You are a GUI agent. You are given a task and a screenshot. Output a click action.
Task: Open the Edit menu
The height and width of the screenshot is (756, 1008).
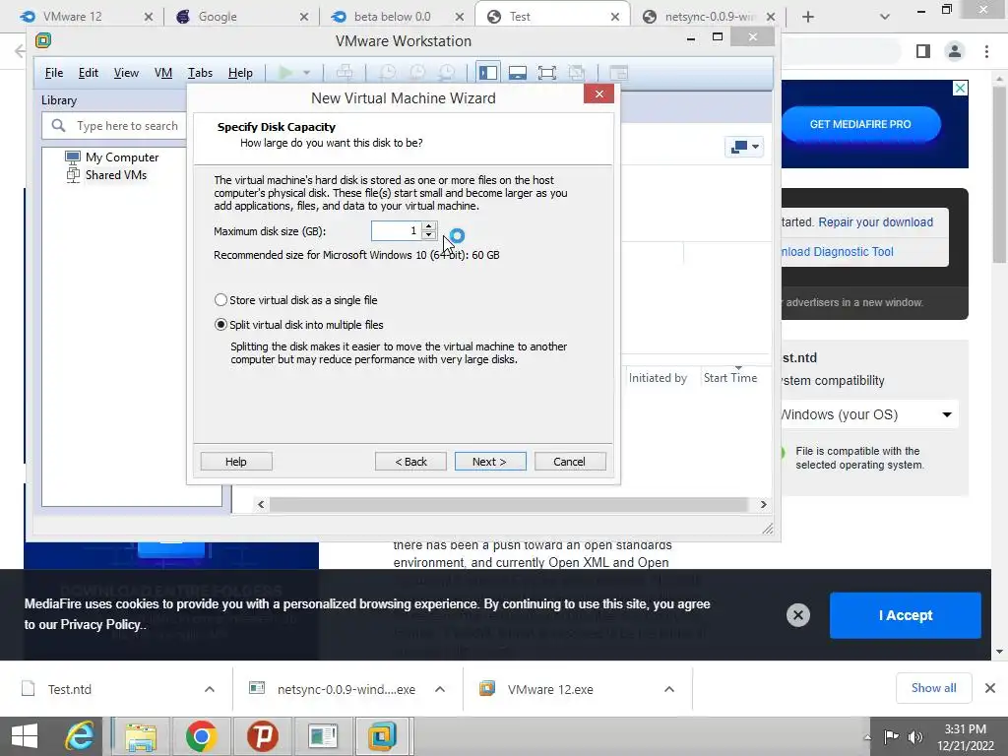pos(88,73)
